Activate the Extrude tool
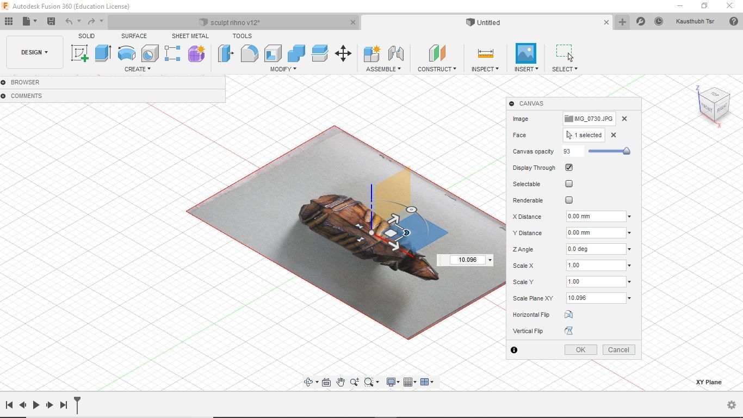This screenshot has width=743, height=418. (102, 53)
